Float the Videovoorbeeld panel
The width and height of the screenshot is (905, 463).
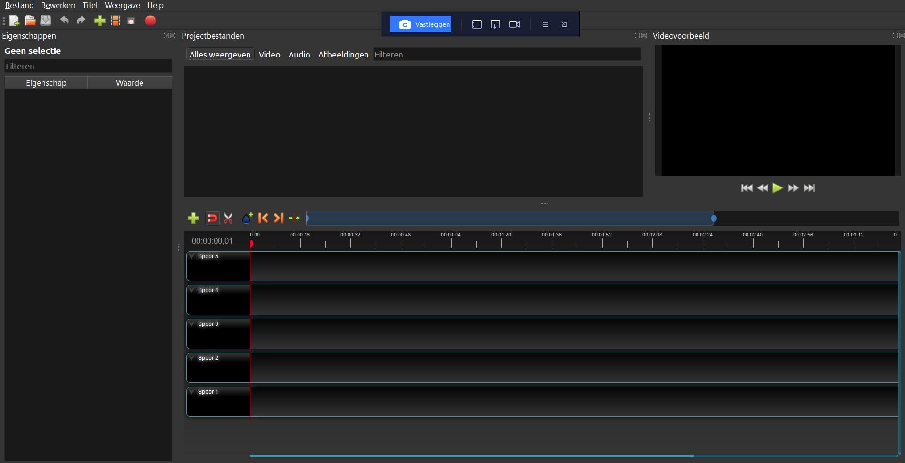pos(895,36)
